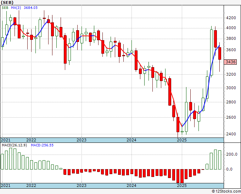Click the 2800 price axis label
This screenshot has width=241, height=194.
[231, 102]
